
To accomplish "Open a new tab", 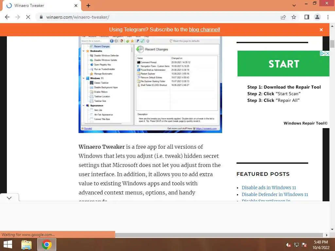I will click(88, 6).
